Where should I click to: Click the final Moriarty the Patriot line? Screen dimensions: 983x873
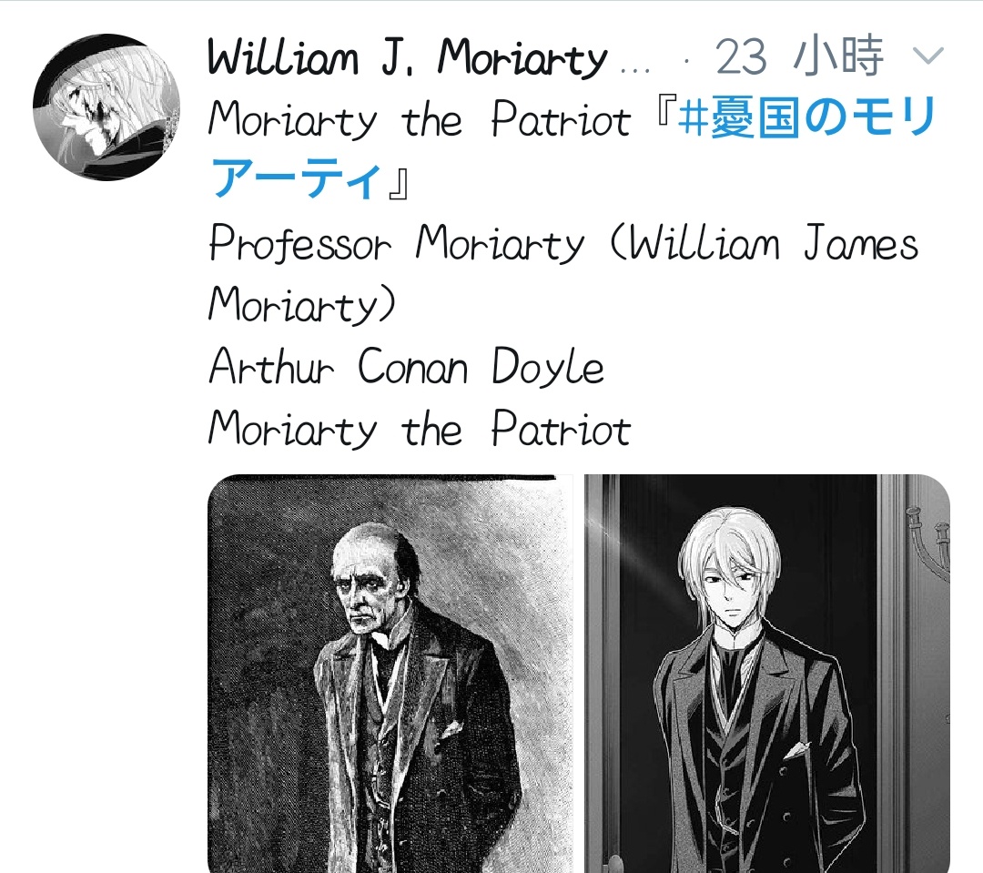[x=420, y=430]
